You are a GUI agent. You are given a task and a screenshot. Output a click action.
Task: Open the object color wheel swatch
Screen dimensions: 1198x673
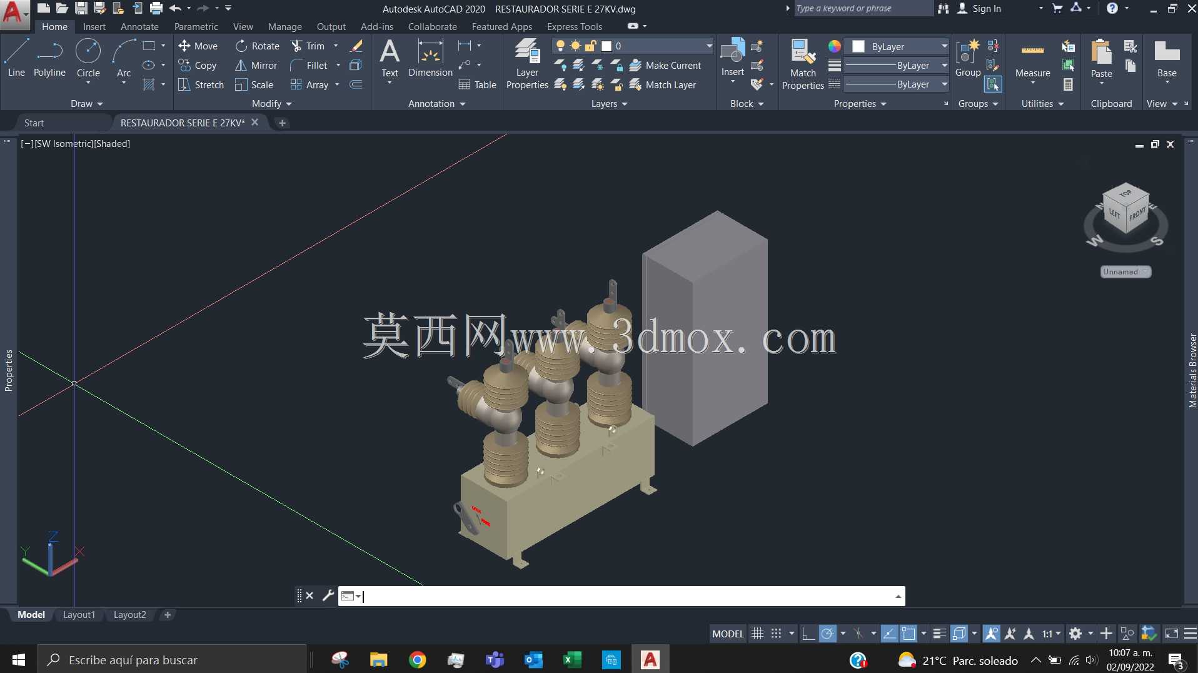tap(834, 46)
